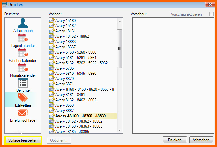Choose the Tageskalender calendar icon
The image size is (217, 147).
point(23,38)
